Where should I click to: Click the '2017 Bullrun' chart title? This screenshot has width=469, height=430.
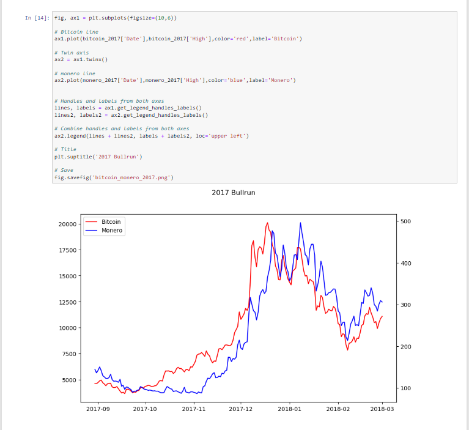click(x=234, y=193)
